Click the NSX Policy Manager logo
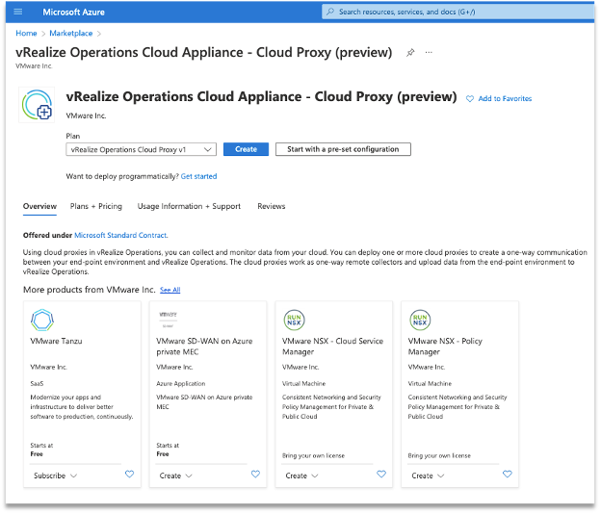Screen dimensions: 601x514 (420, 320)
